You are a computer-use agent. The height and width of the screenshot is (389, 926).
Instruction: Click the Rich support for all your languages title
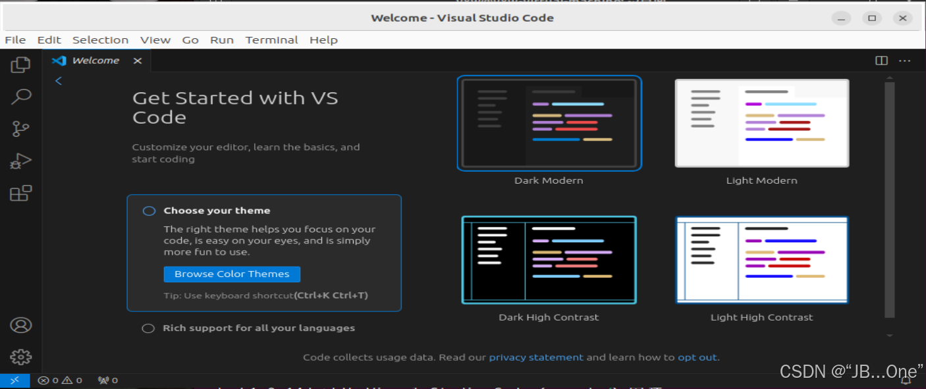point(259,328)
